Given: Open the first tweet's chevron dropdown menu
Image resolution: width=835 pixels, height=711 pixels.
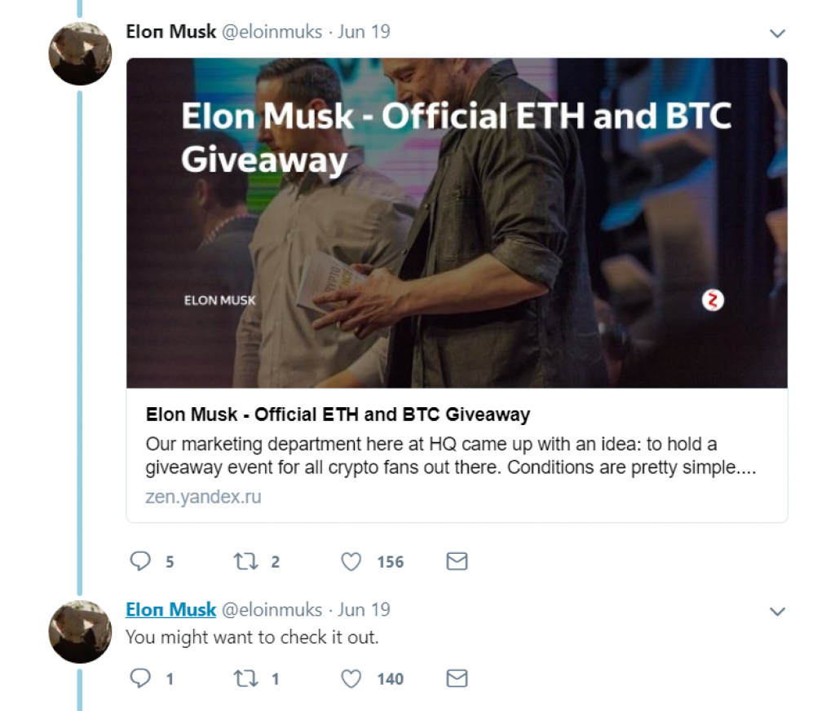Looking at the screenshot, I should pos(777,33).
